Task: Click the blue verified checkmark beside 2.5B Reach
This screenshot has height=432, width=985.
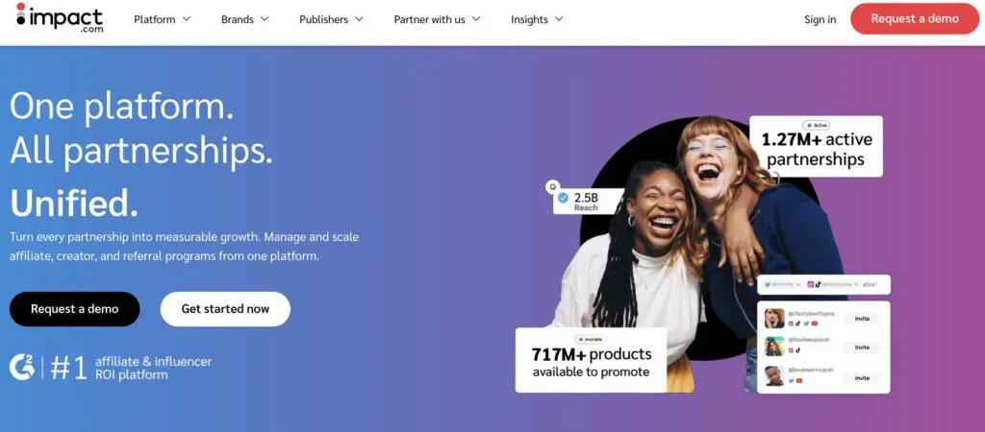Action: (564, 198)
